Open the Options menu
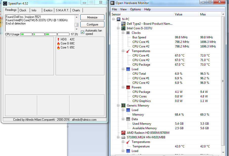 pyautogui.click(x=135, y=9)
